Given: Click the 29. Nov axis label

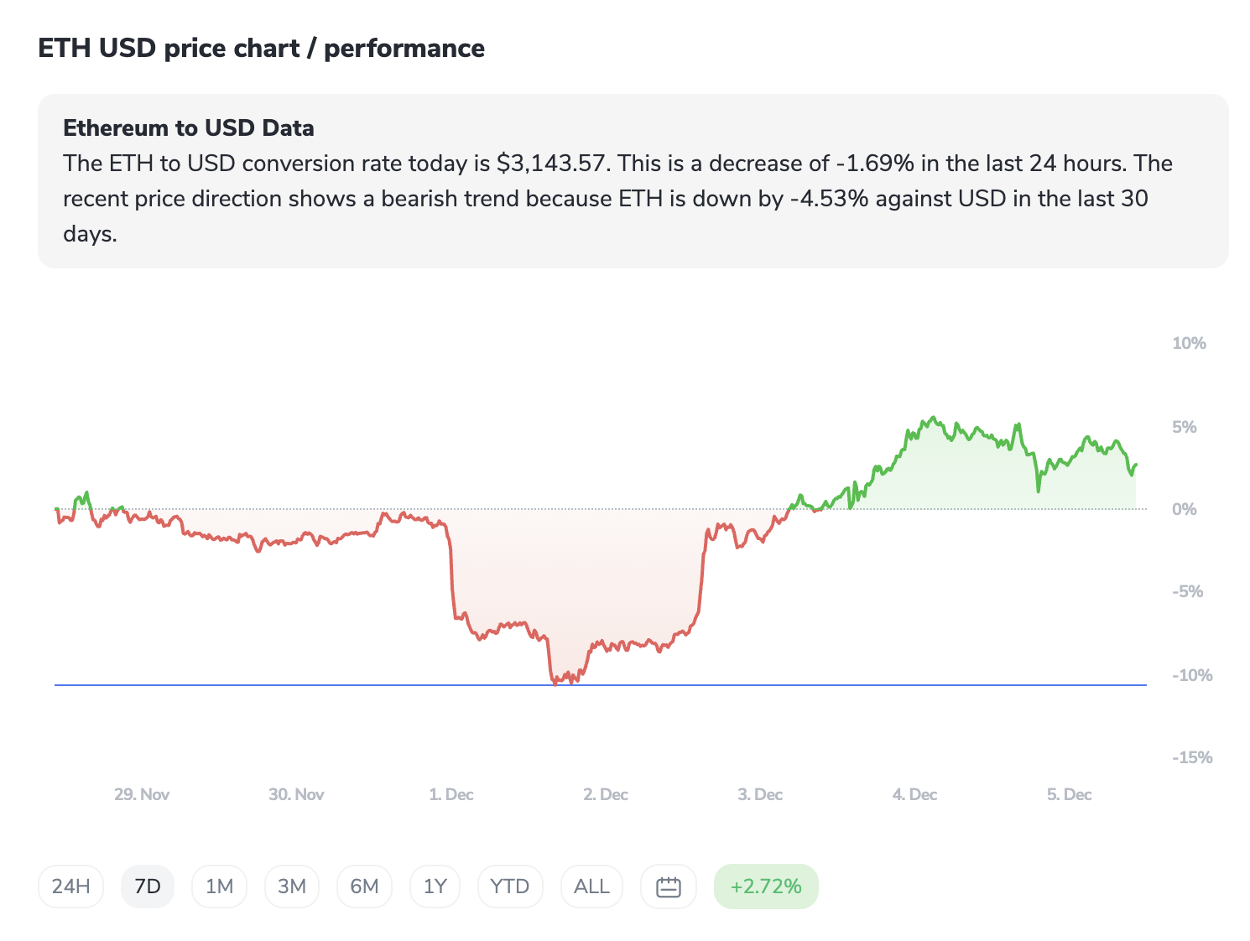Looking at the screenshot, I should tap(142, 794).
